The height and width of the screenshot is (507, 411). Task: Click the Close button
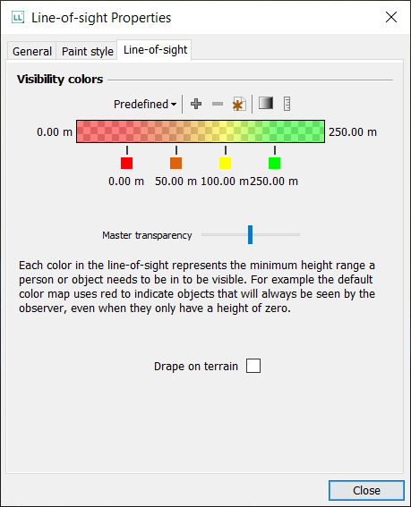[x=366, y=491]
